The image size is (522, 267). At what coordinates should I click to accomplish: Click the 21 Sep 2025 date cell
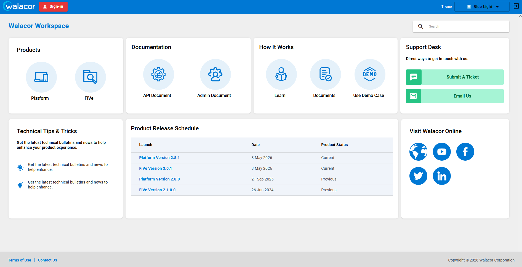tap(262, 179)
